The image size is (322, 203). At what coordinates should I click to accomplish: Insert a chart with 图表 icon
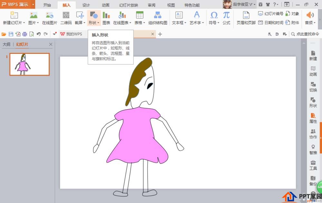106,18
